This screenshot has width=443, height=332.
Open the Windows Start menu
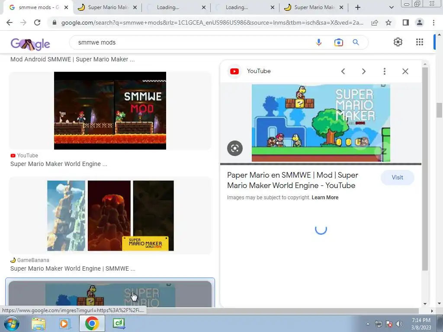(x=12, y=323)
